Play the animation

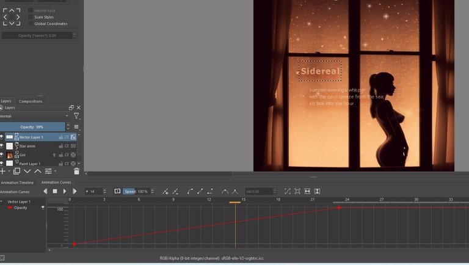(65, 191)
